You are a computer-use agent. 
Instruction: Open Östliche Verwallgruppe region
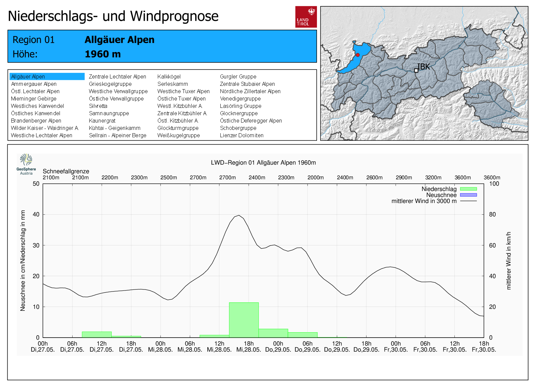coord(116,99)
